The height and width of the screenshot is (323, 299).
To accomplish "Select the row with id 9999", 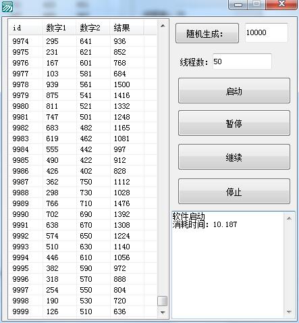I will pos(82,312).
